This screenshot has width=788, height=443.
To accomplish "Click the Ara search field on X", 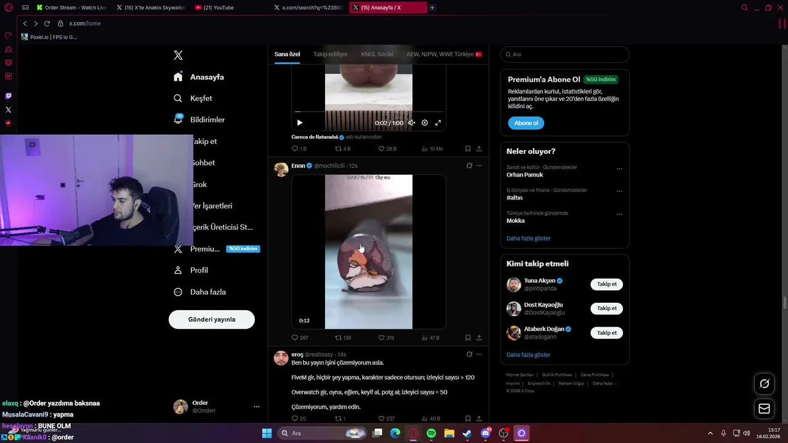I will (565, 54).
